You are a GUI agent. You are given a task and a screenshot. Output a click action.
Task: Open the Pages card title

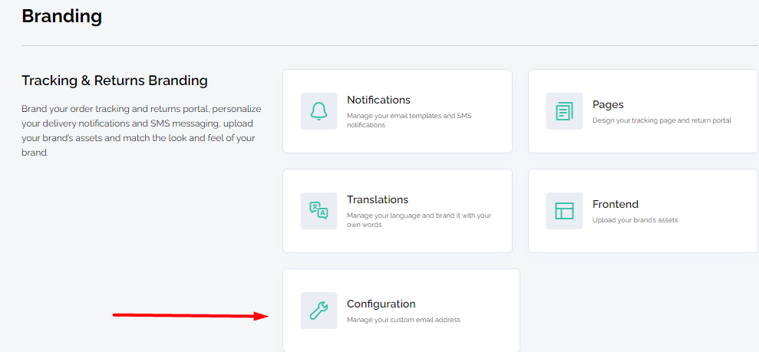point(608,105)
